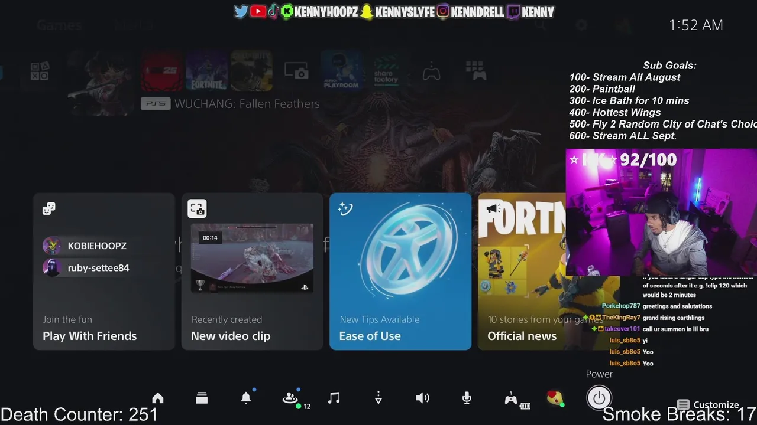This screenshot has height=425, width=757.
Task: Switch to the Games tab
Action: tap(59, 25)
